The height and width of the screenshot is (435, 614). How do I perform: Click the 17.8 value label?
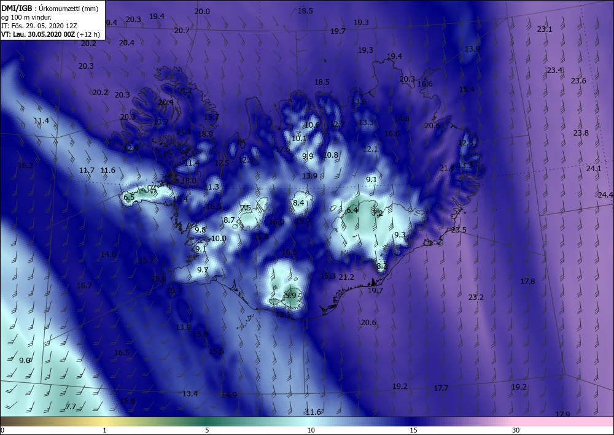[527, 282]
